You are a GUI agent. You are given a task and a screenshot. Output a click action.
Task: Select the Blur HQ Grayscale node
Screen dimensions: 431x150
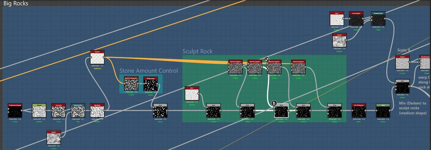tap(359, 110)
